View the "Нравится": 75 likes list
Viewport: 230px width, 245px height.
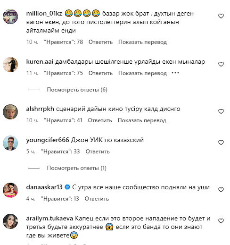[x=63, y=73]
